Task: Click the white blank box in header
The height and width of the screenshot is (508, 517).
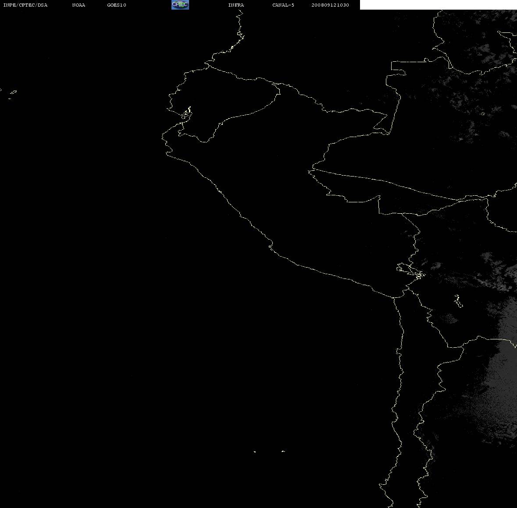Action: pos(438,5)
